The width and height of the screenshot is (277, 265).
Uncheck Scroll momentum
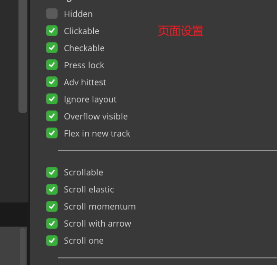(52, 206)
